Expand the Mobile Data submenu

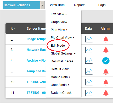(x=61, y=77)
